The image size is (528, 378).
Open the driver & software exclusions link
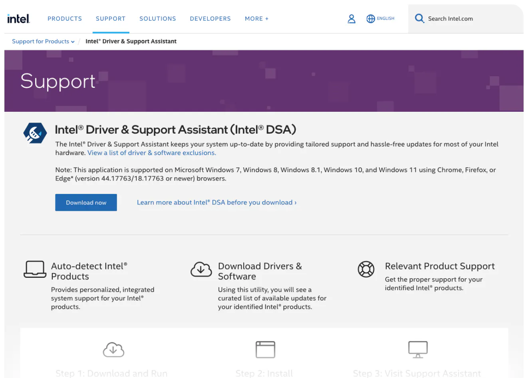coord(152,153)
